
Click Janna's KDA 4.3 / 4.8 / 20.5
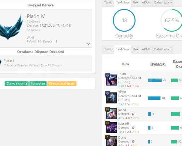coord(129,118)
